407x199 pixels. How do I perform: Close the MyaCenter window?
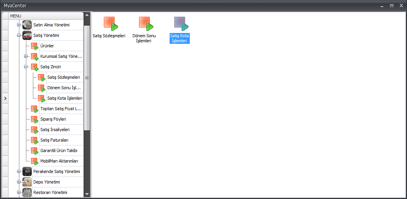pyautogui.click(x=401, y=5)
